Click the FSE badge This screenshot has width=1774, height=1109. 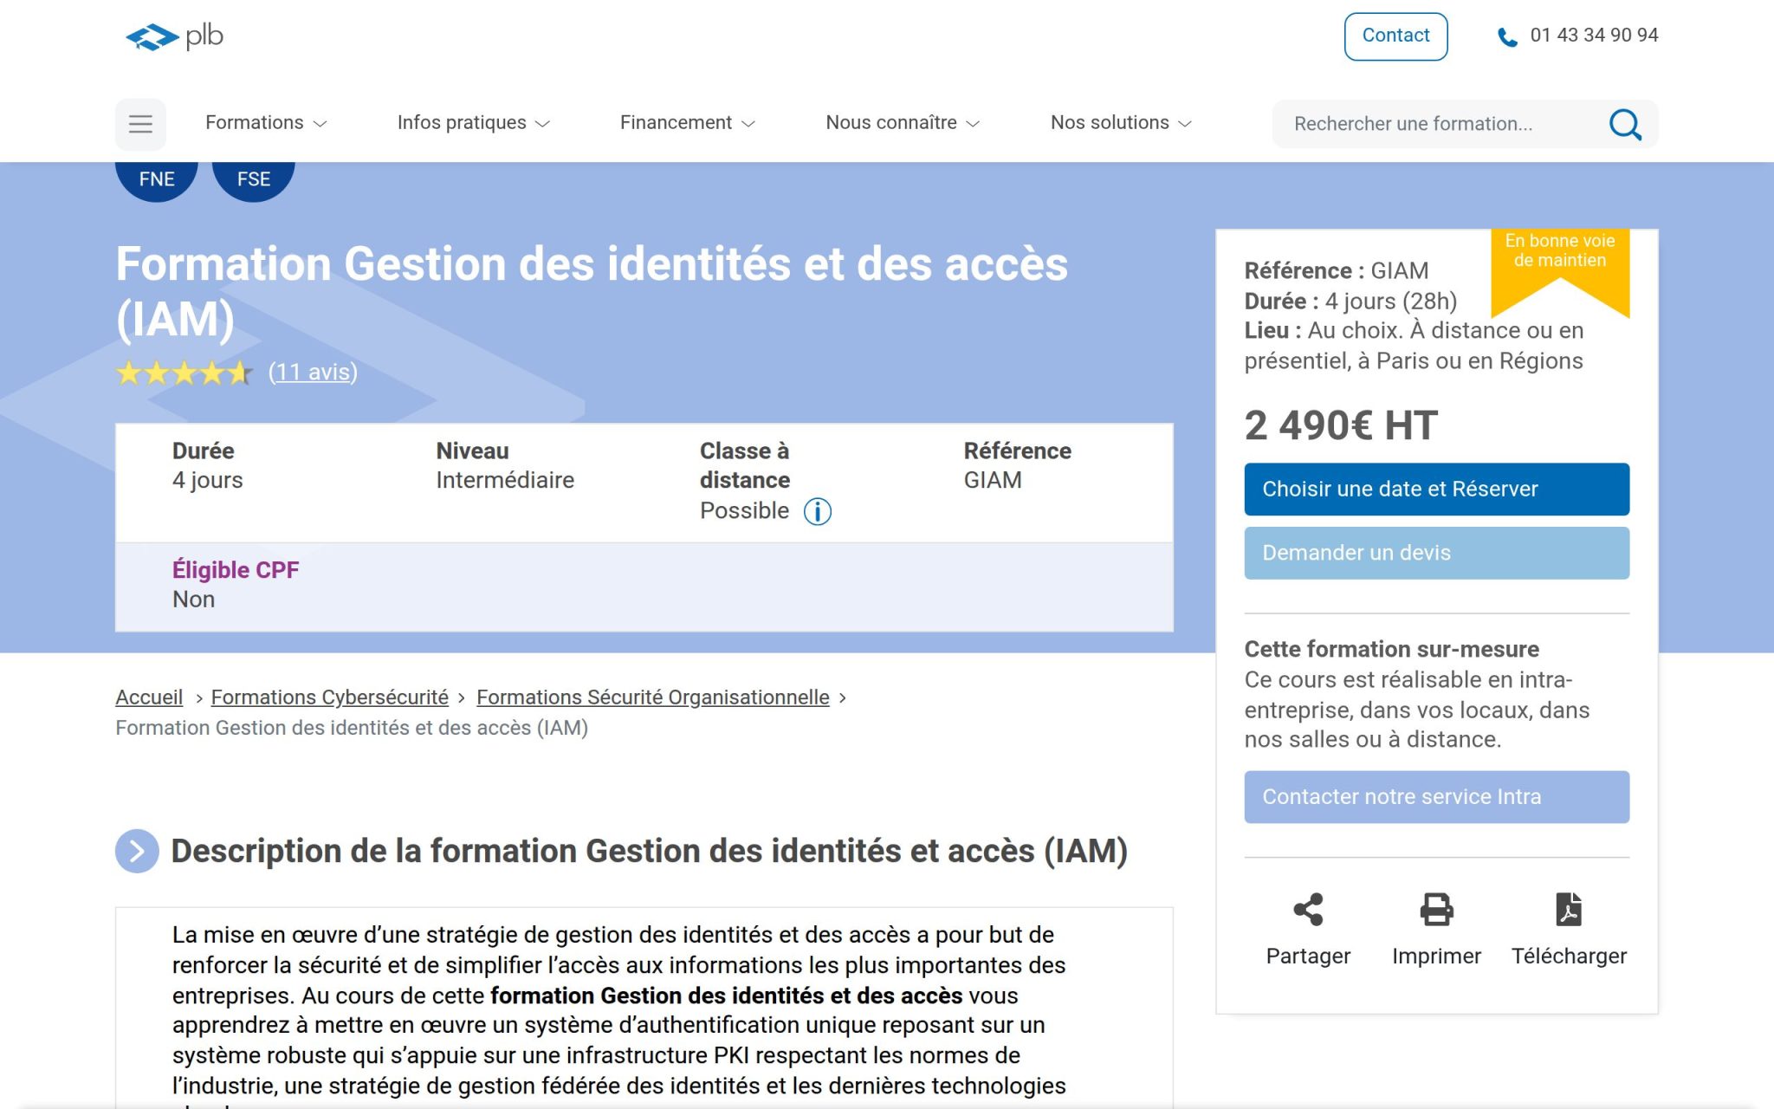tap(254, 179)
